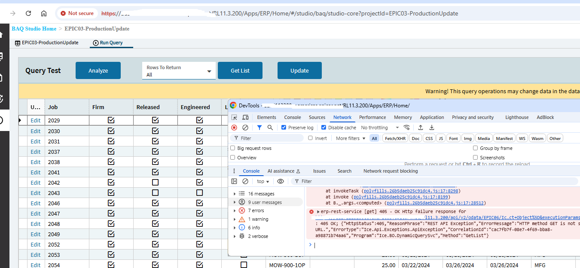Go forward in browser history
This screenshot has width=580, height=268.
tap(13, 13)
